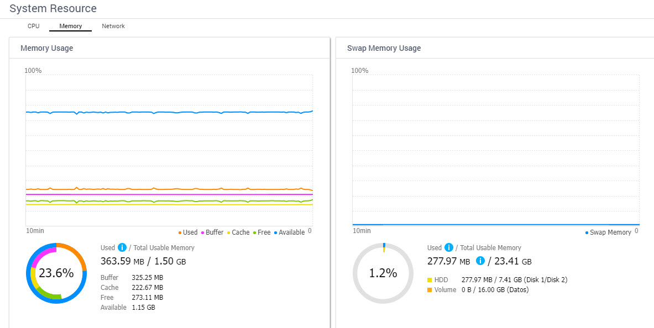Click the yellow HDD color swatch

pos(430,280)
